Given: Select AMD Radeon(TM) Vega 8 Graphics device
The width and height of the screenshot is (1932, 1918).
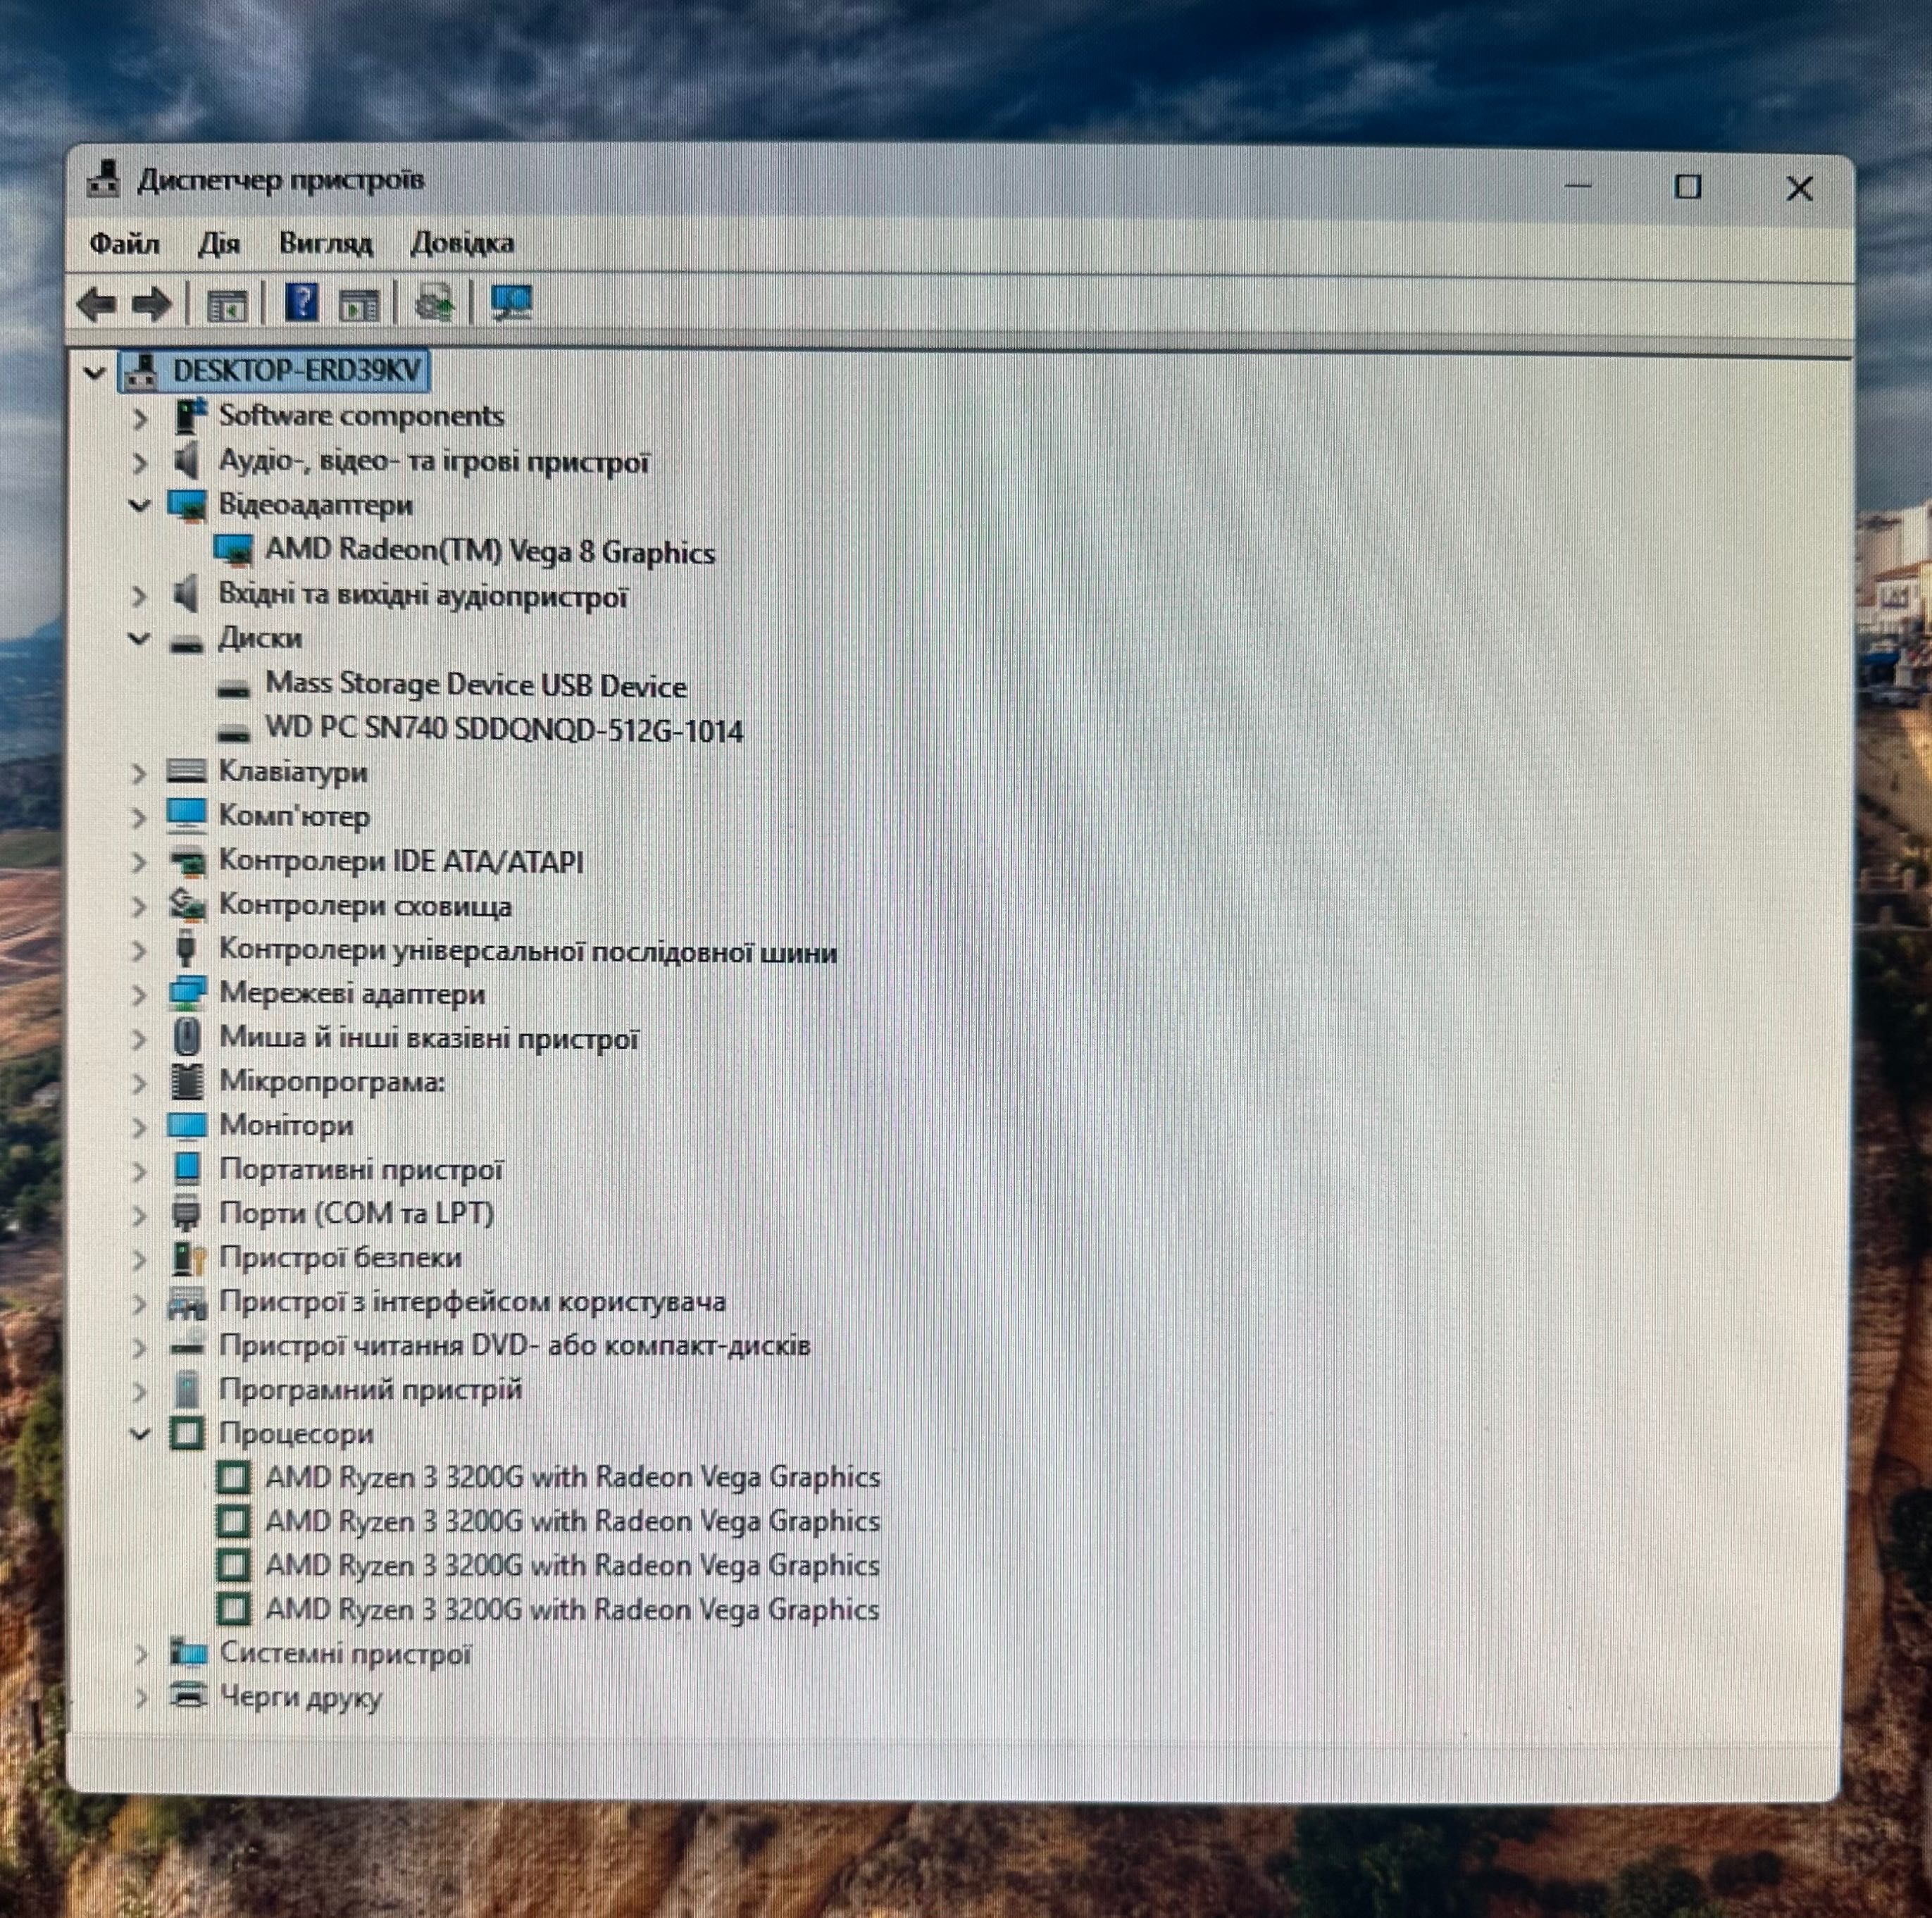Looking at the screenshot, I should click(490, 551).
